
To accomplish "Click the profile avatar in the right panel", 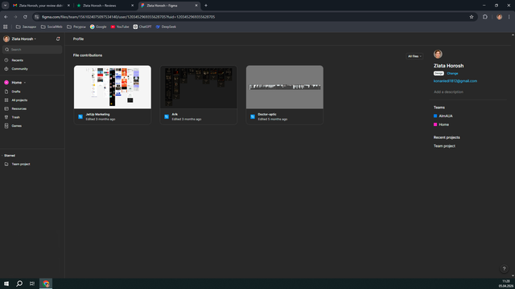I will [x=438, y=54].
